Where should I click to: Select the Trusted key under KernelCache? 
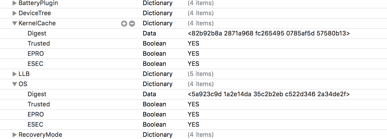coord(38,44)
